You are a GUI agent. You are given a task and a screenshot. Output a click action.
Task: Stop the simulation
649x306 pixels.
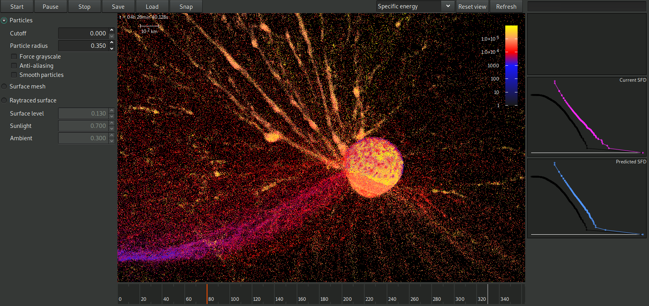84,7
